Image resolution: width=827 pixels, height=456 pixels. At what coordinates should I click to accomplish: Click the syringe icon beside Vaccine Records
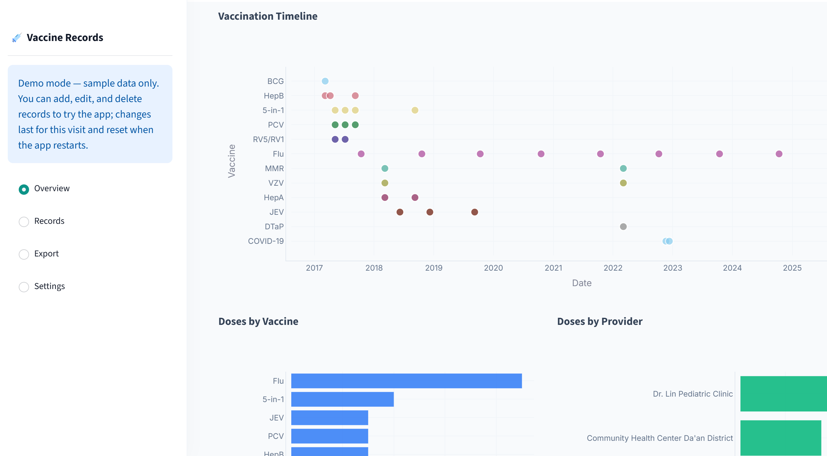pos(16,37)
